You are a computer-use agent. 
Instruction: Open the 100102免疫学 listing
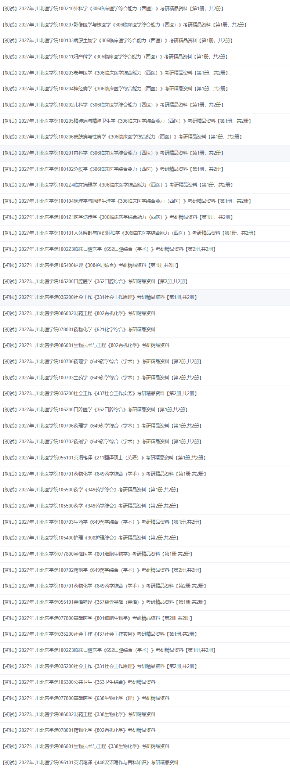112,169
